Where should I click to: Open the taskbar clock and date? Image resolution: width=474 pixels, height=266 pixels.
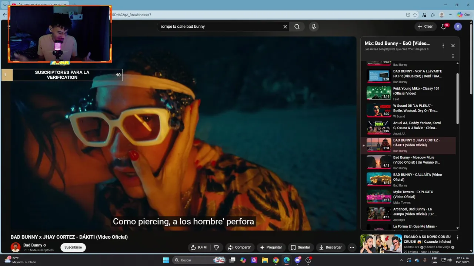tap(462, 260)
